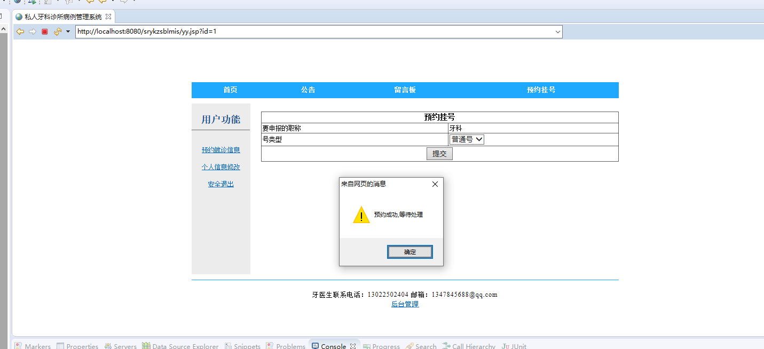Confirm the dialog with the 确定 button

pos(410,251)
